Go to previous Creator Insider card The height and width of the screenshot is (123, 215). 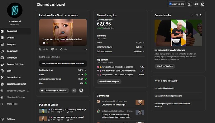[192, 15]
